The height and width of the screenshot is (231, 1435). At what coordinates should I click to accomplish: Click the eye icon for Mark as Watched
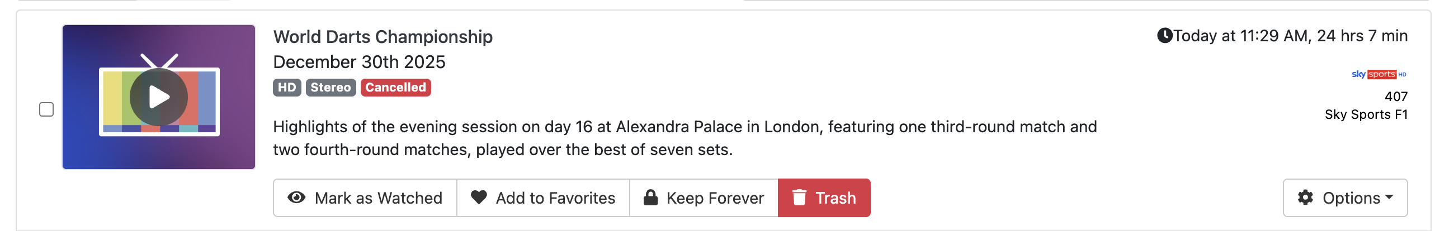pyautogui.click(x=296, y=198)
